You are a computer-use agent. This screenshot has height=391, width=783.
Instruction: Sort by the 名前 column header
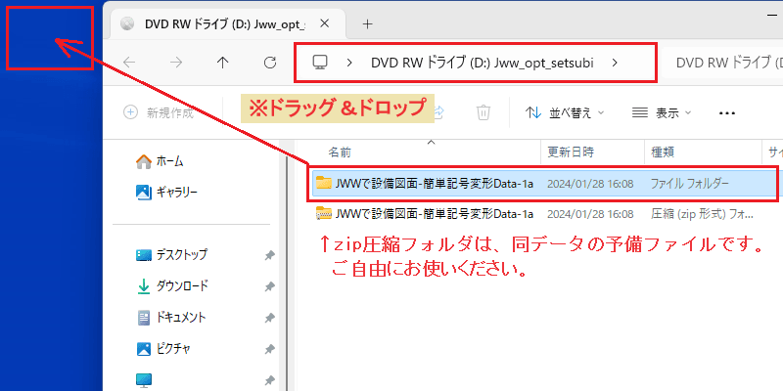340,152
